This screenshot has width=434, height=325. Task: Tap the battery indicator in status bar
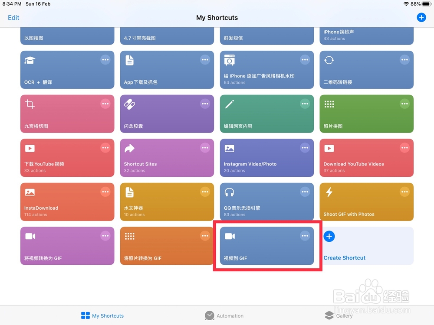(426, 4)
